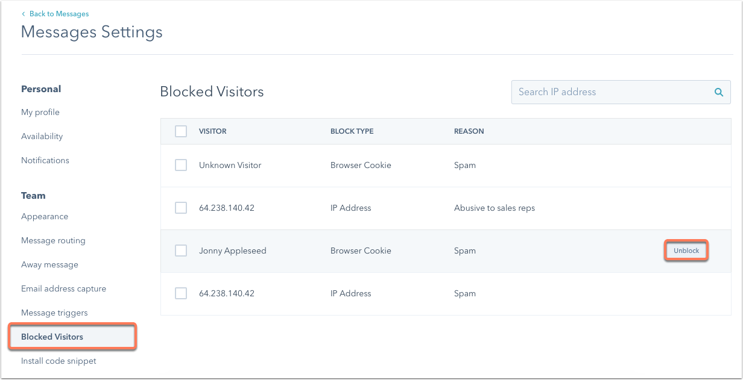Check the Unknown Visitor row checkbox

[181, 165]
